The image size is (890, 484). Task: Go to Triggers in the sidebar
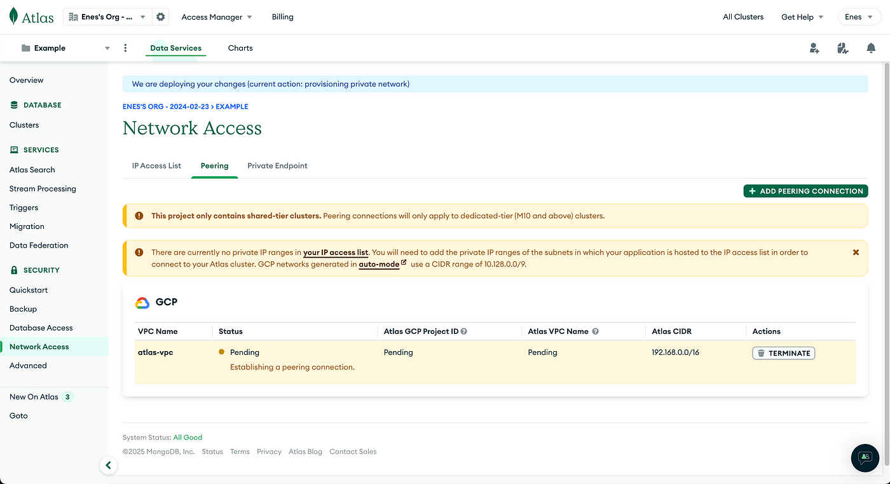click(24, 207)
